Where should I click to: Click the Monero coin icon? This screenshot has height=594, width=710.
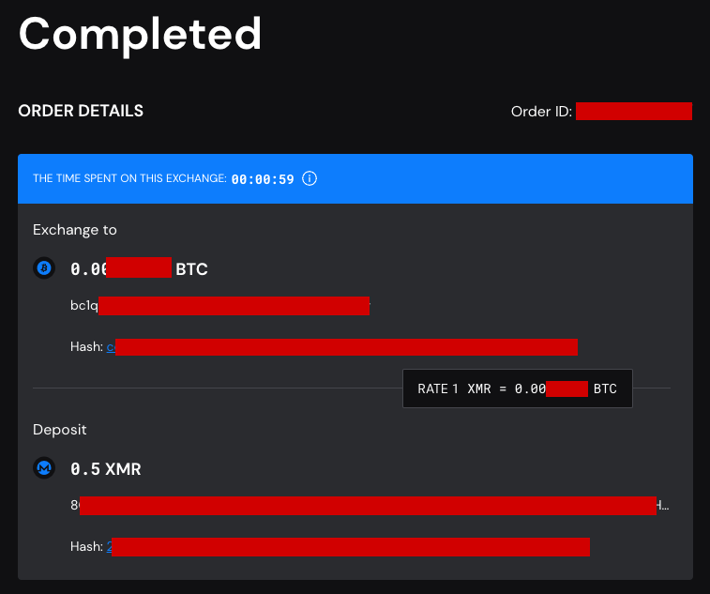[44, 468]
